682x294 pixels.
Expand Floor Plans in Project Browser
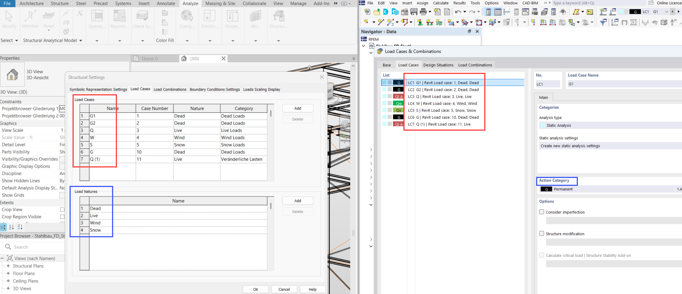(8, 273)
